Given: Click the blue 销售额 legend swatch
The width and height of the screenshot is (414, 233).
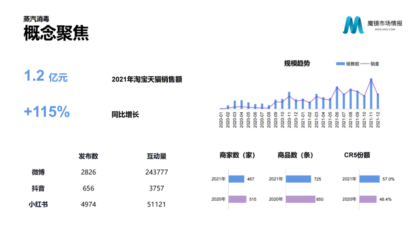Looking at the screenshot, I should [x=340, y=64].
